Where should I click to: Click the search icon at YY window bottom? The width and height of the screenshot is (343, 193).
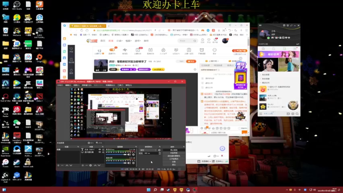[x=297, y=114]
